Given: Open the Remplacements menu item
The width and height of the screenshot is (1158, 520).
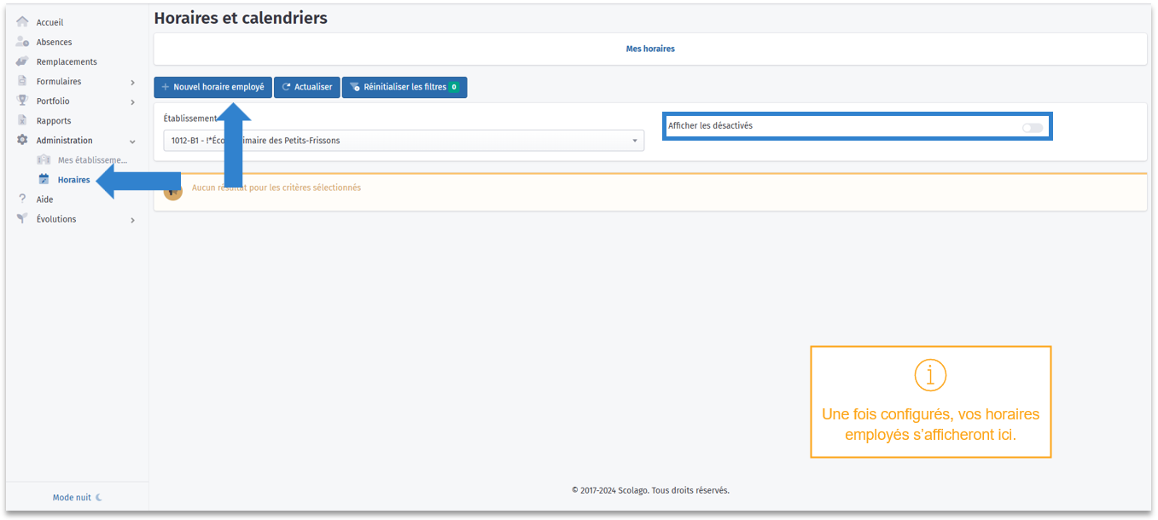Looking at the screenshot, I should click(67, 61).
